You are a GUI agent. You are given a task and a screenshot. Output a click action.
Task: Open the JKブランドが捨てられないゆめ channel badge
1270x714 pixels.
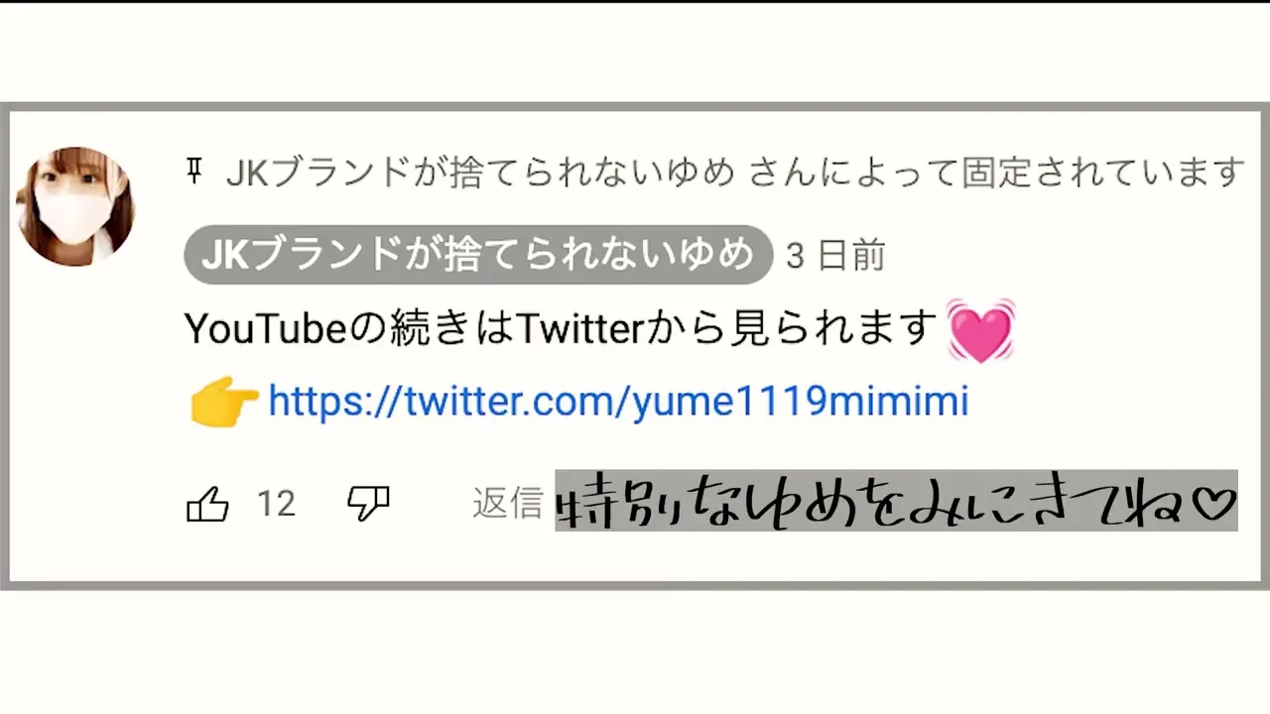tap(478, 255)
